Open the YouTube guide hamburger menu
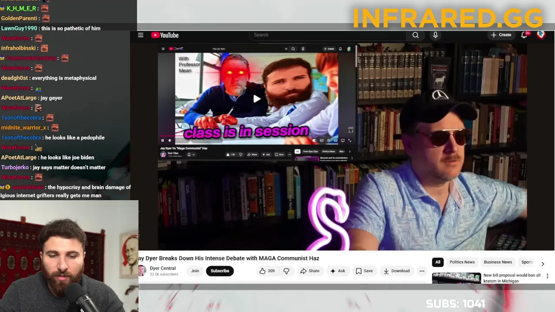 click(x=140, y=35)
